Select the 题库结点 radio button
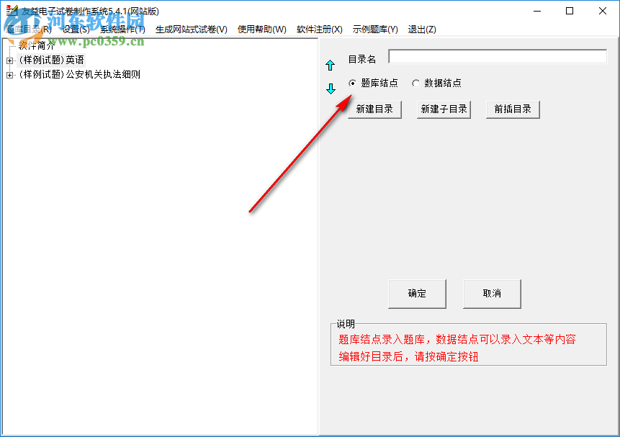This screenshot has width=620, height=437. pyautogui.click(x=352, y=83)
